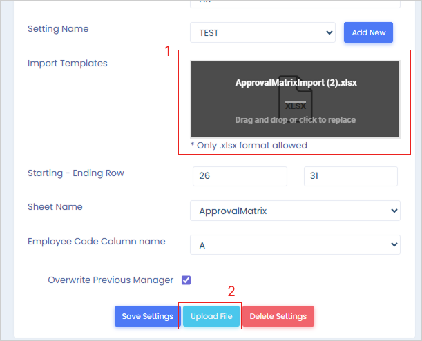Click the Setting Name label
This screenshot has width=422, height=341.
[58, 29]
